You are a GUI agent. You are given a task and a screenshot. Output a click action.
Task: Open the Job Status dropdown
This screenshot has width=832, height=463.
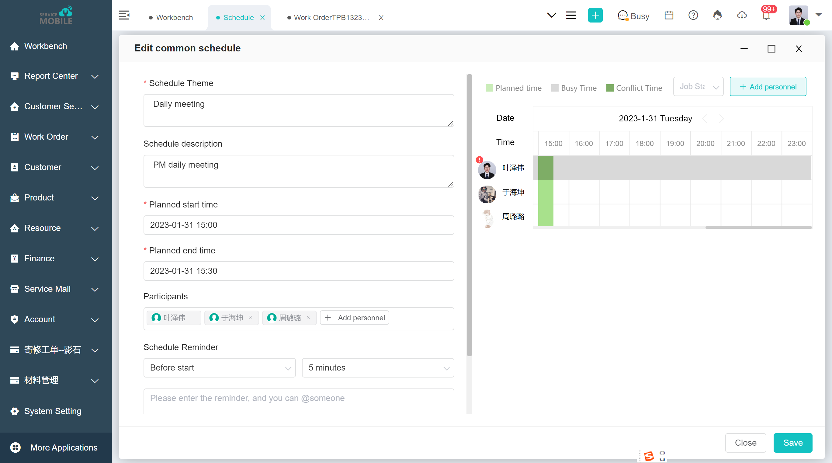pos(698,87)
